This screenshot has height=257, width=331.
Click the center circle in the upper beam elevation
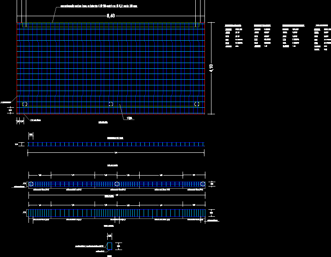(117, 184)
